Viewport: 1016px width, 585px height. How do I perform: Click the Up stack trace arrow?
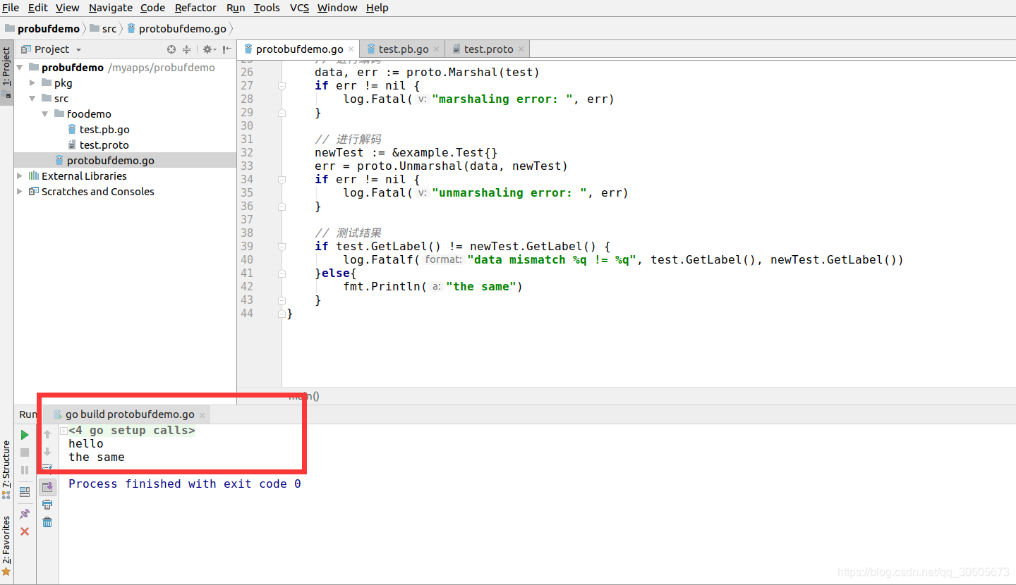47,434
